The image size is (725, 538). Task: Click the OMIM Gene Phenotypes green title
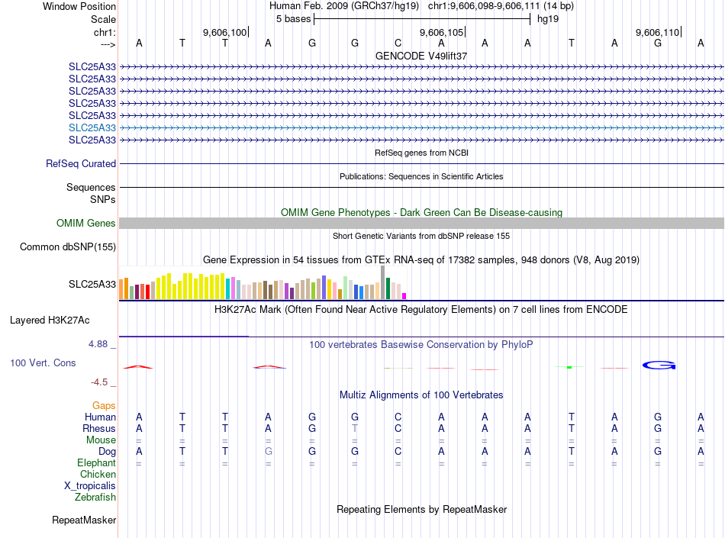click(x=421, y=213)
